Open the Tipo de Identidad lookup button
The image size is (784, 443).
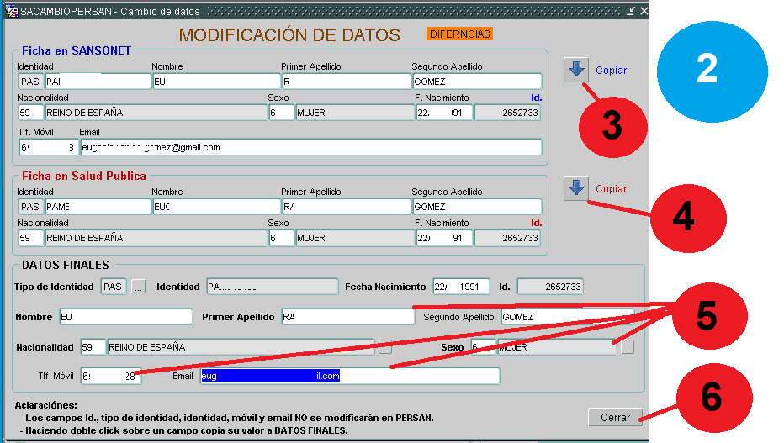138,287
